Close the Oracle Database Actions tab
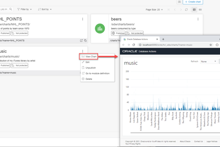The height and width of the screenshot is (147, 220). click(x=157, y=39)
